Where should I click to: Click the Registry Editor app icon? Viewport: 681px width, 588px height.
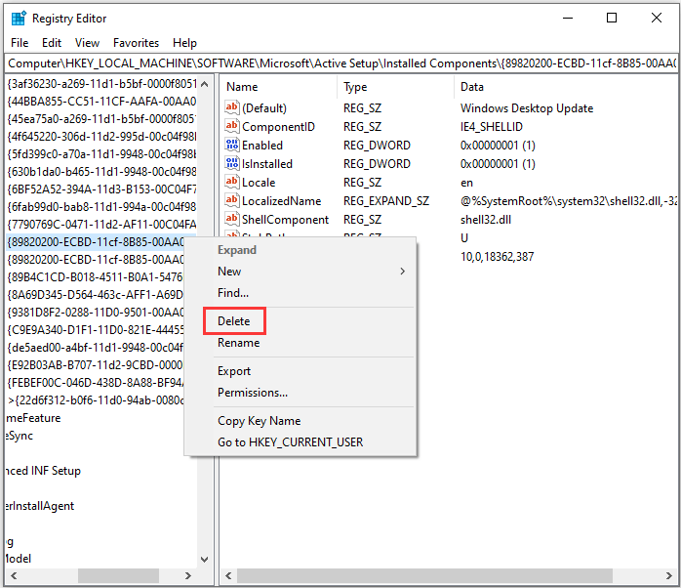(19, 19)
